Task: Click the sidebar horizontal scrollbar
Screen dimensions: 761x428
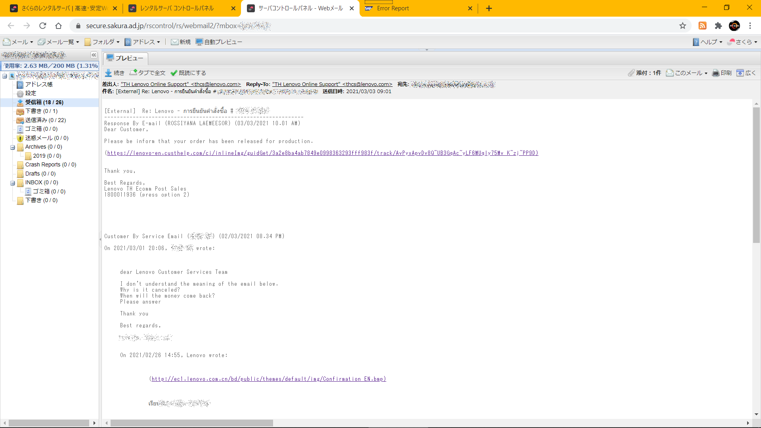Action: [49, 423]
